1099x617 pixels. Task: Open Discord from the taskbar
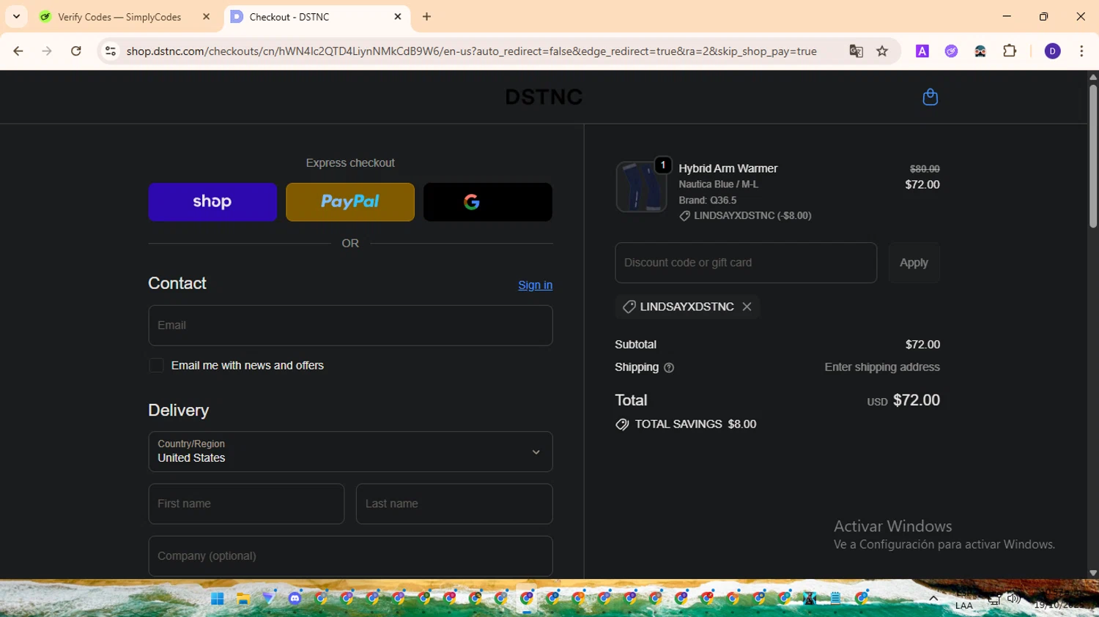295,599
